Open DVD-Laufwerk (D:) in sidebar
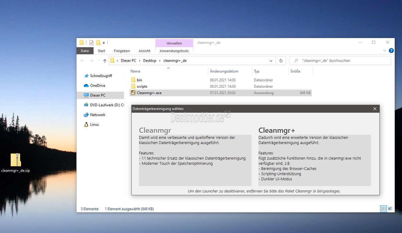This screenshot has width=402, height=233. click(x=104, y=105)
